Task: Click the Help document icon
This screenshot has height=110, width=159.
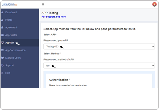Action: click(2, 73)
